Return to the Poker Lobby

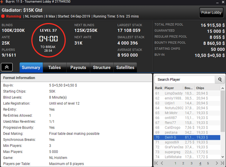tap(211, 13)
